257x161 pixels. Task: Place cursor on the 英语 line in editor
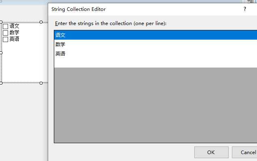click(x=155, y=54)
